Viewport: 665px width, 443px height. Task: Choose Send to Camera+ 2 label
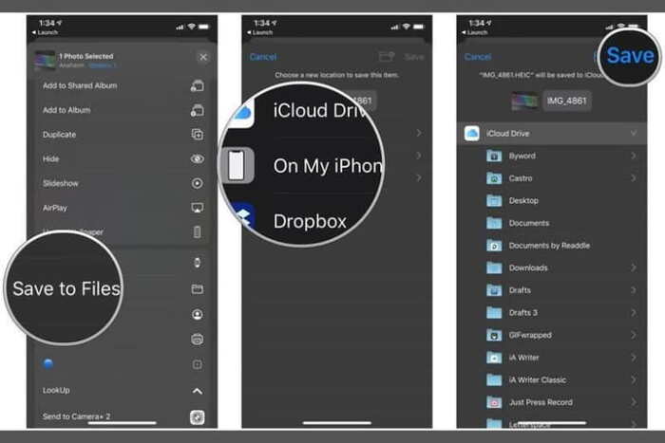click(76, 416)
